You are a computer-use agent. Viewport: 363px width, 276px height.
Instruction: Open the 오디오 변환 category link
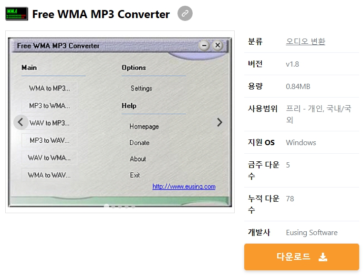click(x=306, y=41)
